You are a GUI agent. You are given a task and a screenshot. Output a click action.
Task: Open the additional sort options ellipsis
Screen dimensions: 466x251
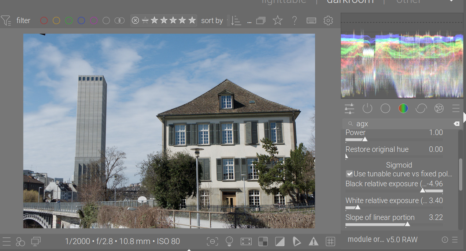[x=249, y=21]
